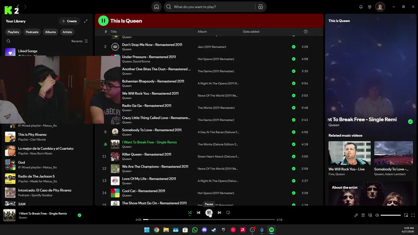Screen dimensions: 418x235
Task: Toggle shuffle mode
Action: pyautogui.click(x=190, y=212)
